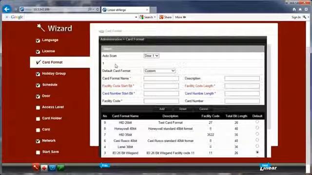Screen dimensions: 312x175
Task: Go to previous step with Prev button
Action: [105, 165]
